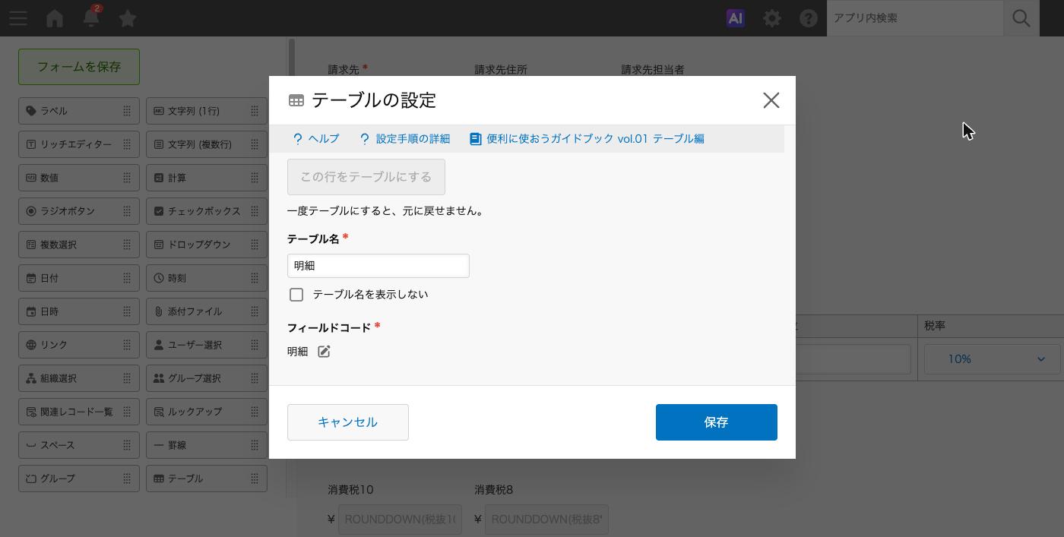Select the 日時 field item
This screenshot has width=1064, height=537.
coord(79,311)
